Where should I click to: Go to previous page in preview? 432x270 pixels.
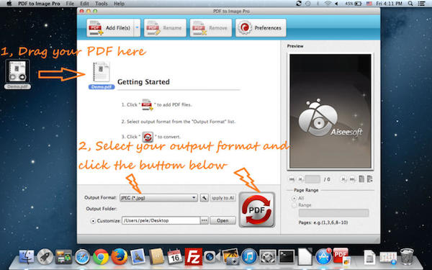point(300,179)
